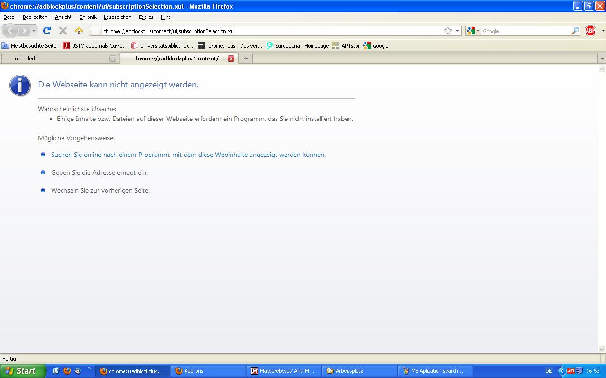This screenshot has height=378, width=606.
Task: Switch to Malwarebytes' Anti-Malware taskbar window
Action: pos(284,371)
